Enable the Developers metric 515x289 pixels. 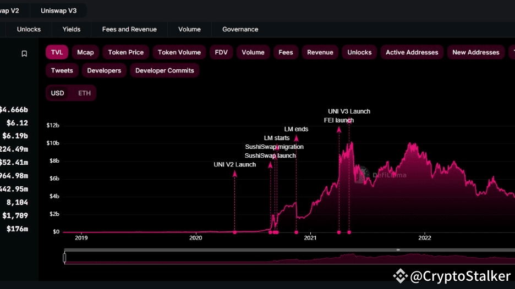pyautogui.click(x=104, y=70)
